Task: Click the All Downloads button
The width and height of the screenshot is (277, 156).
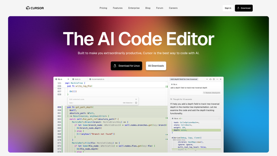Action: coord(156,66)
